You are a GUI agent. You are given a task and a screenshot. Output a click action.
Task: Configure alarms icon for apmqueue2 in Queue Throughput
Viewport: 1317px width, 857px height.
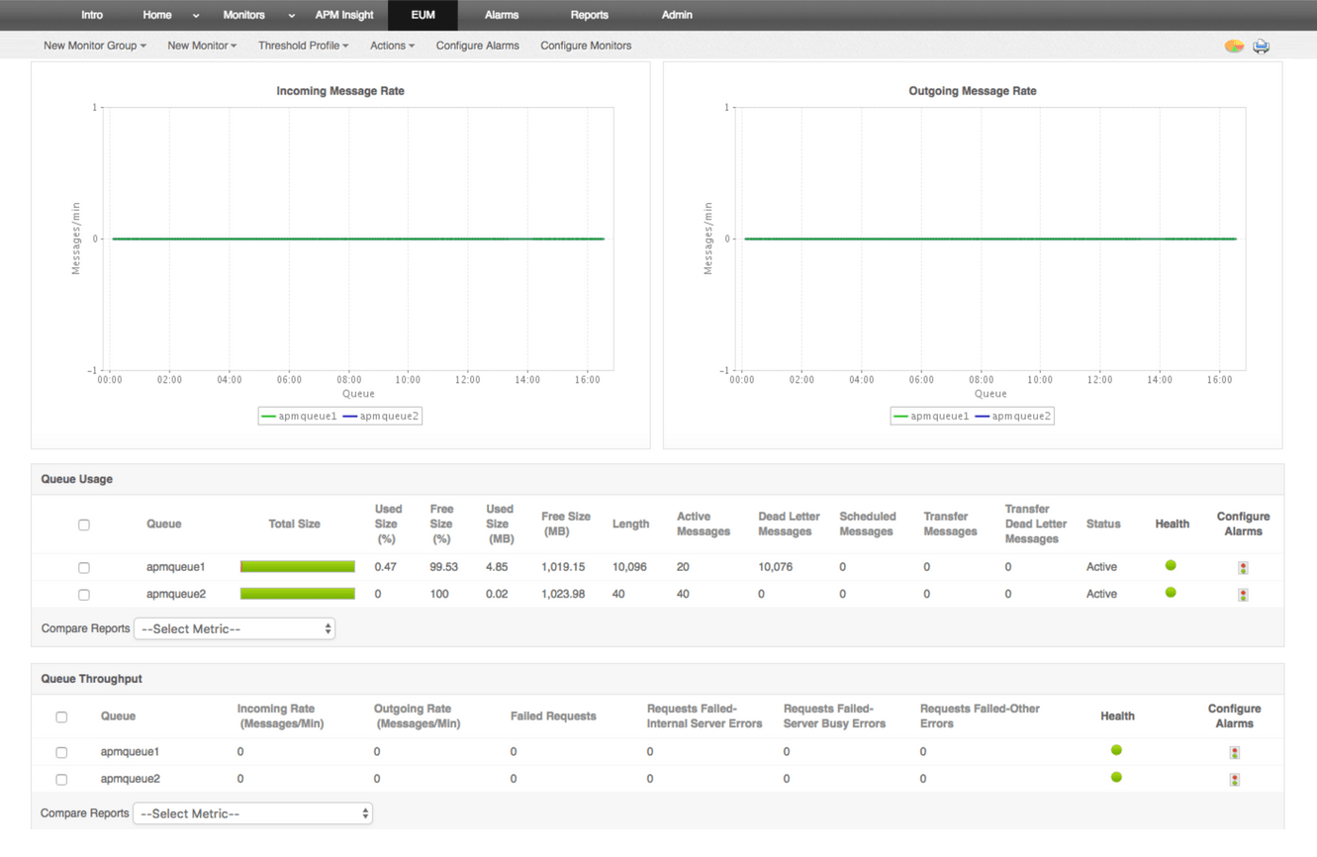(x=1234, y=780)
